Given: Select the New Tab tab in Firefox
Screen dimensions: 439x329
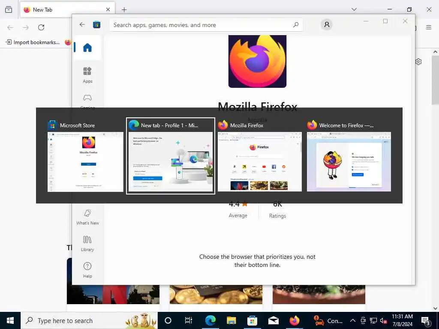Looking at the screenshot, I should point(67,9).
